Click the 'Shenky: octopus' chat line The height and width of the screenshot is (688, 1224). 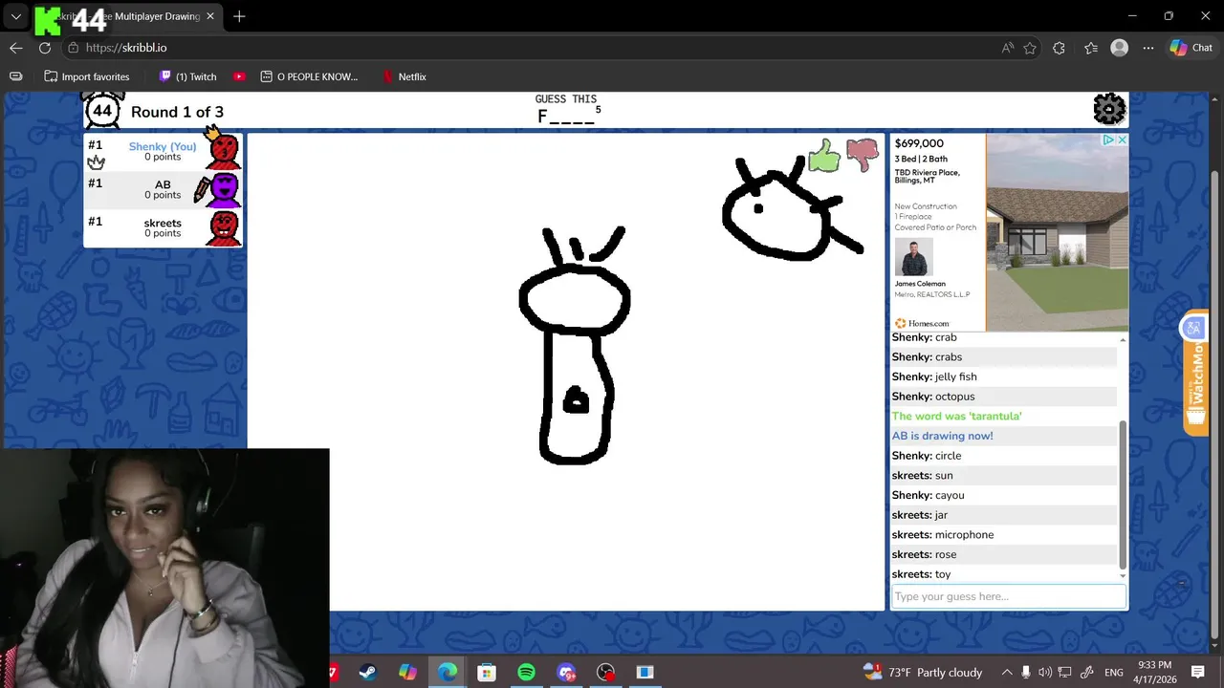(x=933, y=397)
